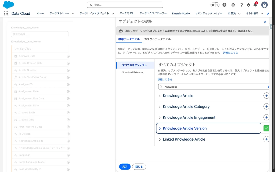Screen dimensions: 275x172
Task: Expand the Knowledge Article Engagement row
Action: click(160, 118)
